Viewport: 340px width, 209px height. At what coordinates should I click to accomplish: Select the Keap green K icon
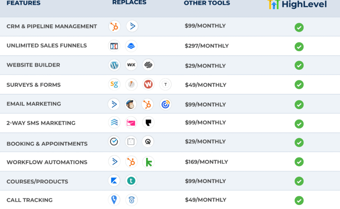[x=148, y=162]
